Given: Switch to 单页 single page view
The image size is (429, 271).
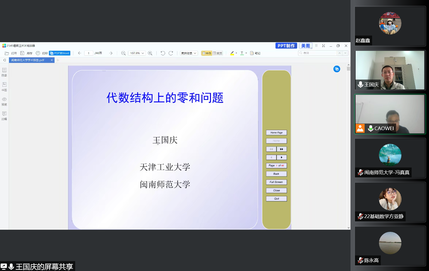Looking at the screenshot, I should (x=207, y=53).
